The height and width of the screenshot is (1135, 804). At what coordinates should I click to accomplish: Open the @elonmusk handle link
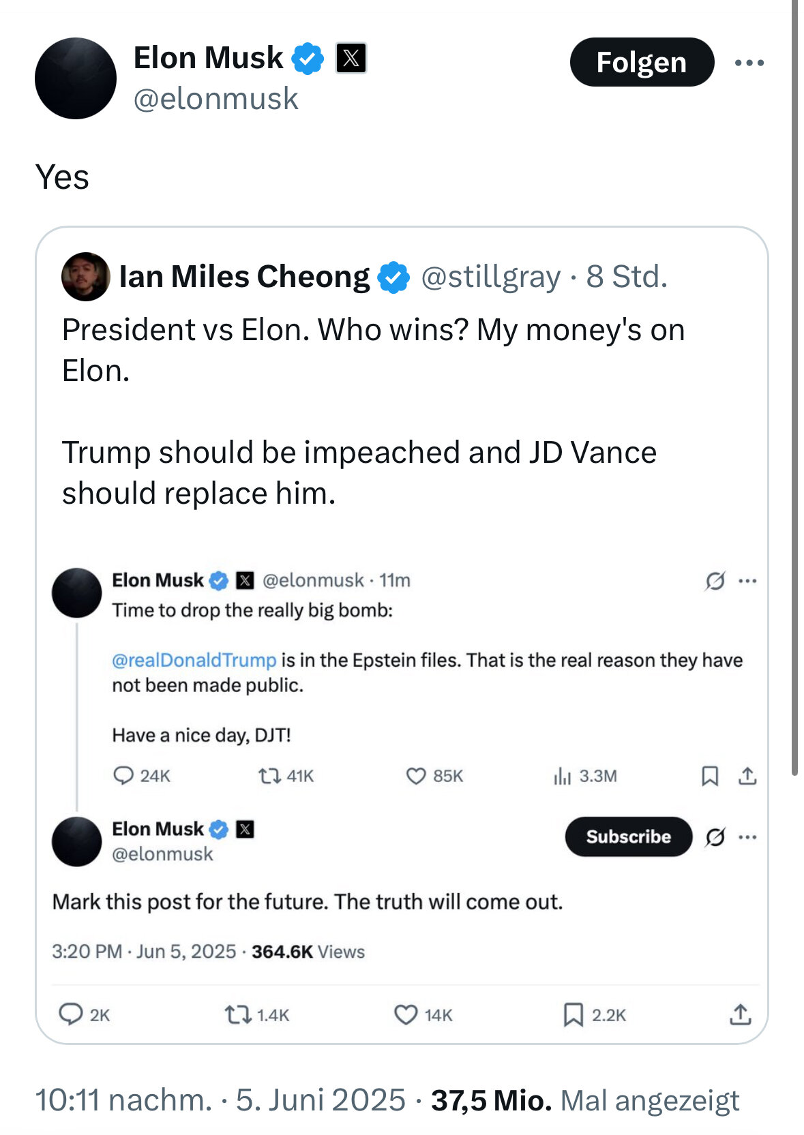[x=215, y=99]
